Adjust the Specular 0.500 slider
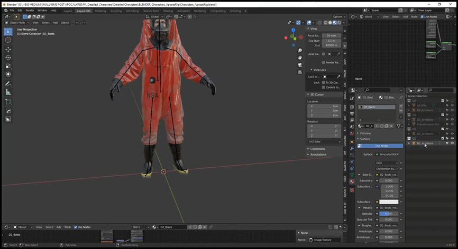 [389, 214]
